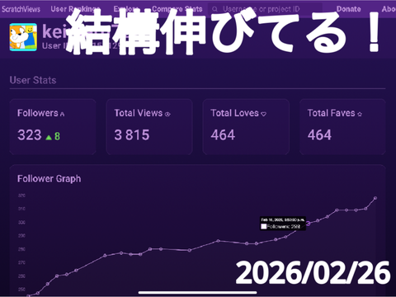
Task: Click the heart icon beside Total Loves
Action: 263,114
